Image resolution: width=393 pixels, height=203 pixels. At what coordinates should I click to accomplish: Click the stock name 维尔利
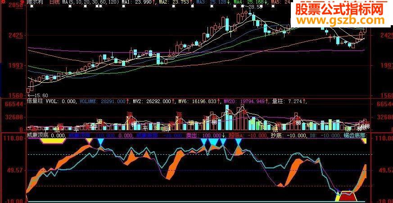coord(35,2)
